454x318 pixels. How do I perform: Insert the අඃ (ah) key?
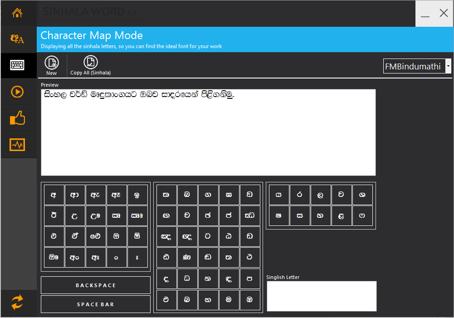96,257
